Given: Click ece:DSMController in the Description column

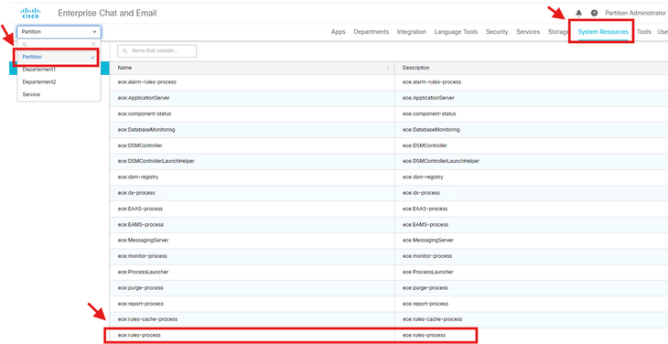Looking at the screenshot, I should (425, 145).
